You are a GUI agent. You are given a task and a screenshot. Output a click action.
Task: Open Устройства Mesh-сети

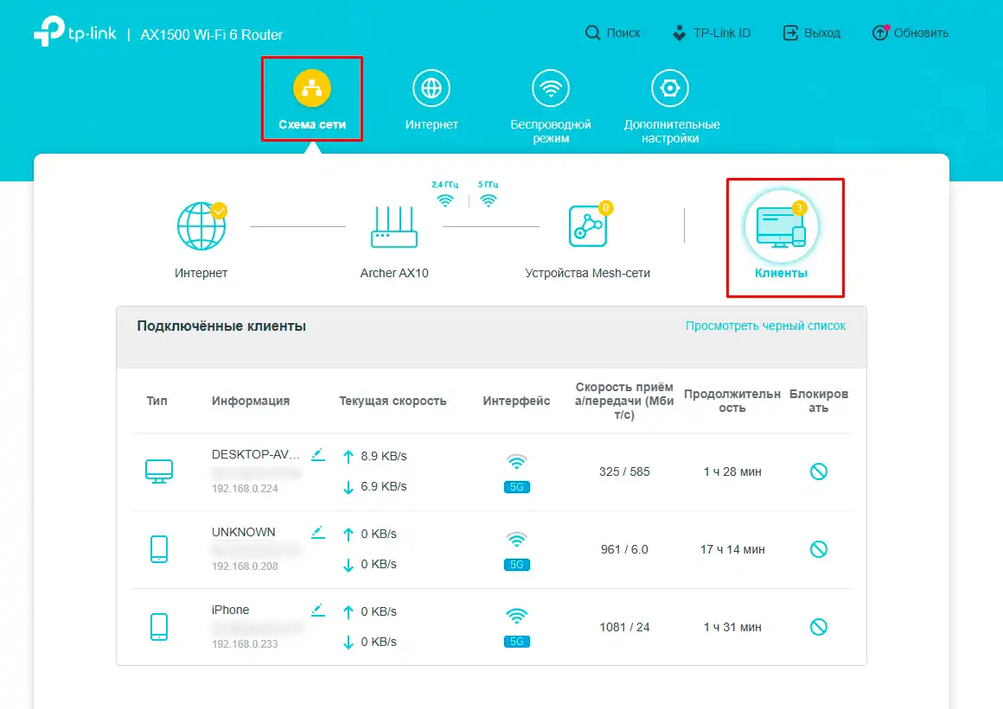tap(587, 223)
